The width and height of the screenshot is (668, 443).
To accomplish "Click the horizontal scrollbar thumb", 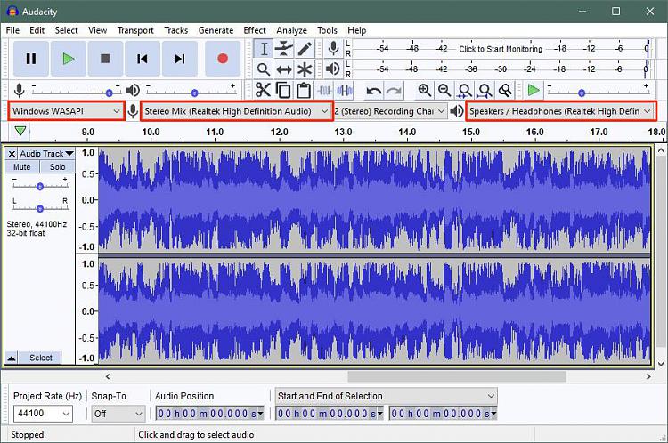I will 457,376.
